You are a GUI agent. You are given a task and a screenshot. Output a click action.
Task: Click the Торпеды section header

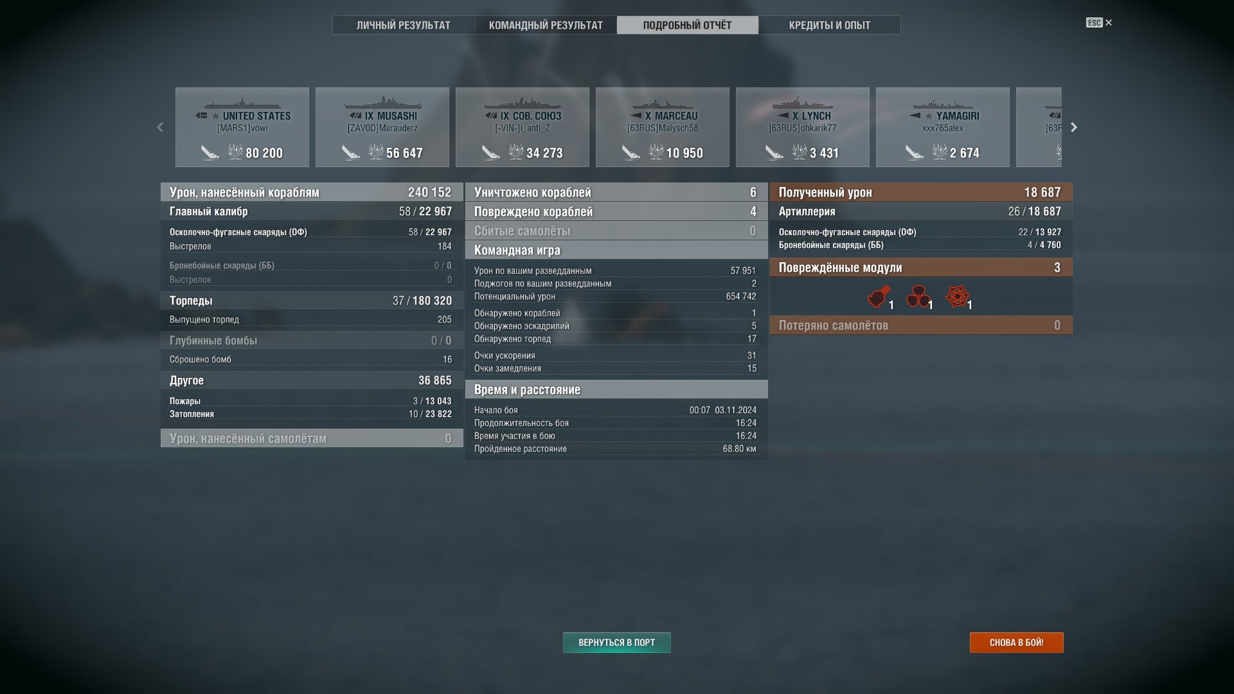coord(312,301)
